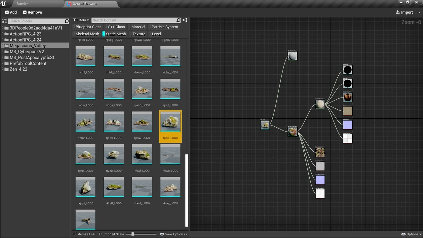Click the Add button
This screenshot has height=238, width=423.
(x=11, y=12)
